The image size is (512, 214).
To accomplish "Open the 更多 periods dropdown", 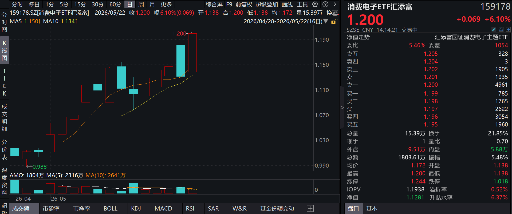I will coord(166,4).
